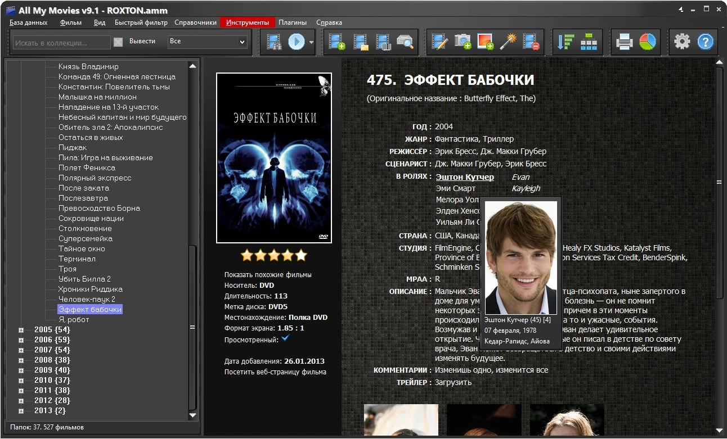
Task: Select Троя in movie list
Action: [68, 269]
